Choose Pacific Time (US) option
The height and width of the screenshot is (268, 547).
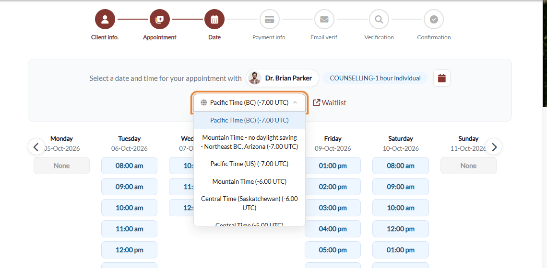coord(250,164)
